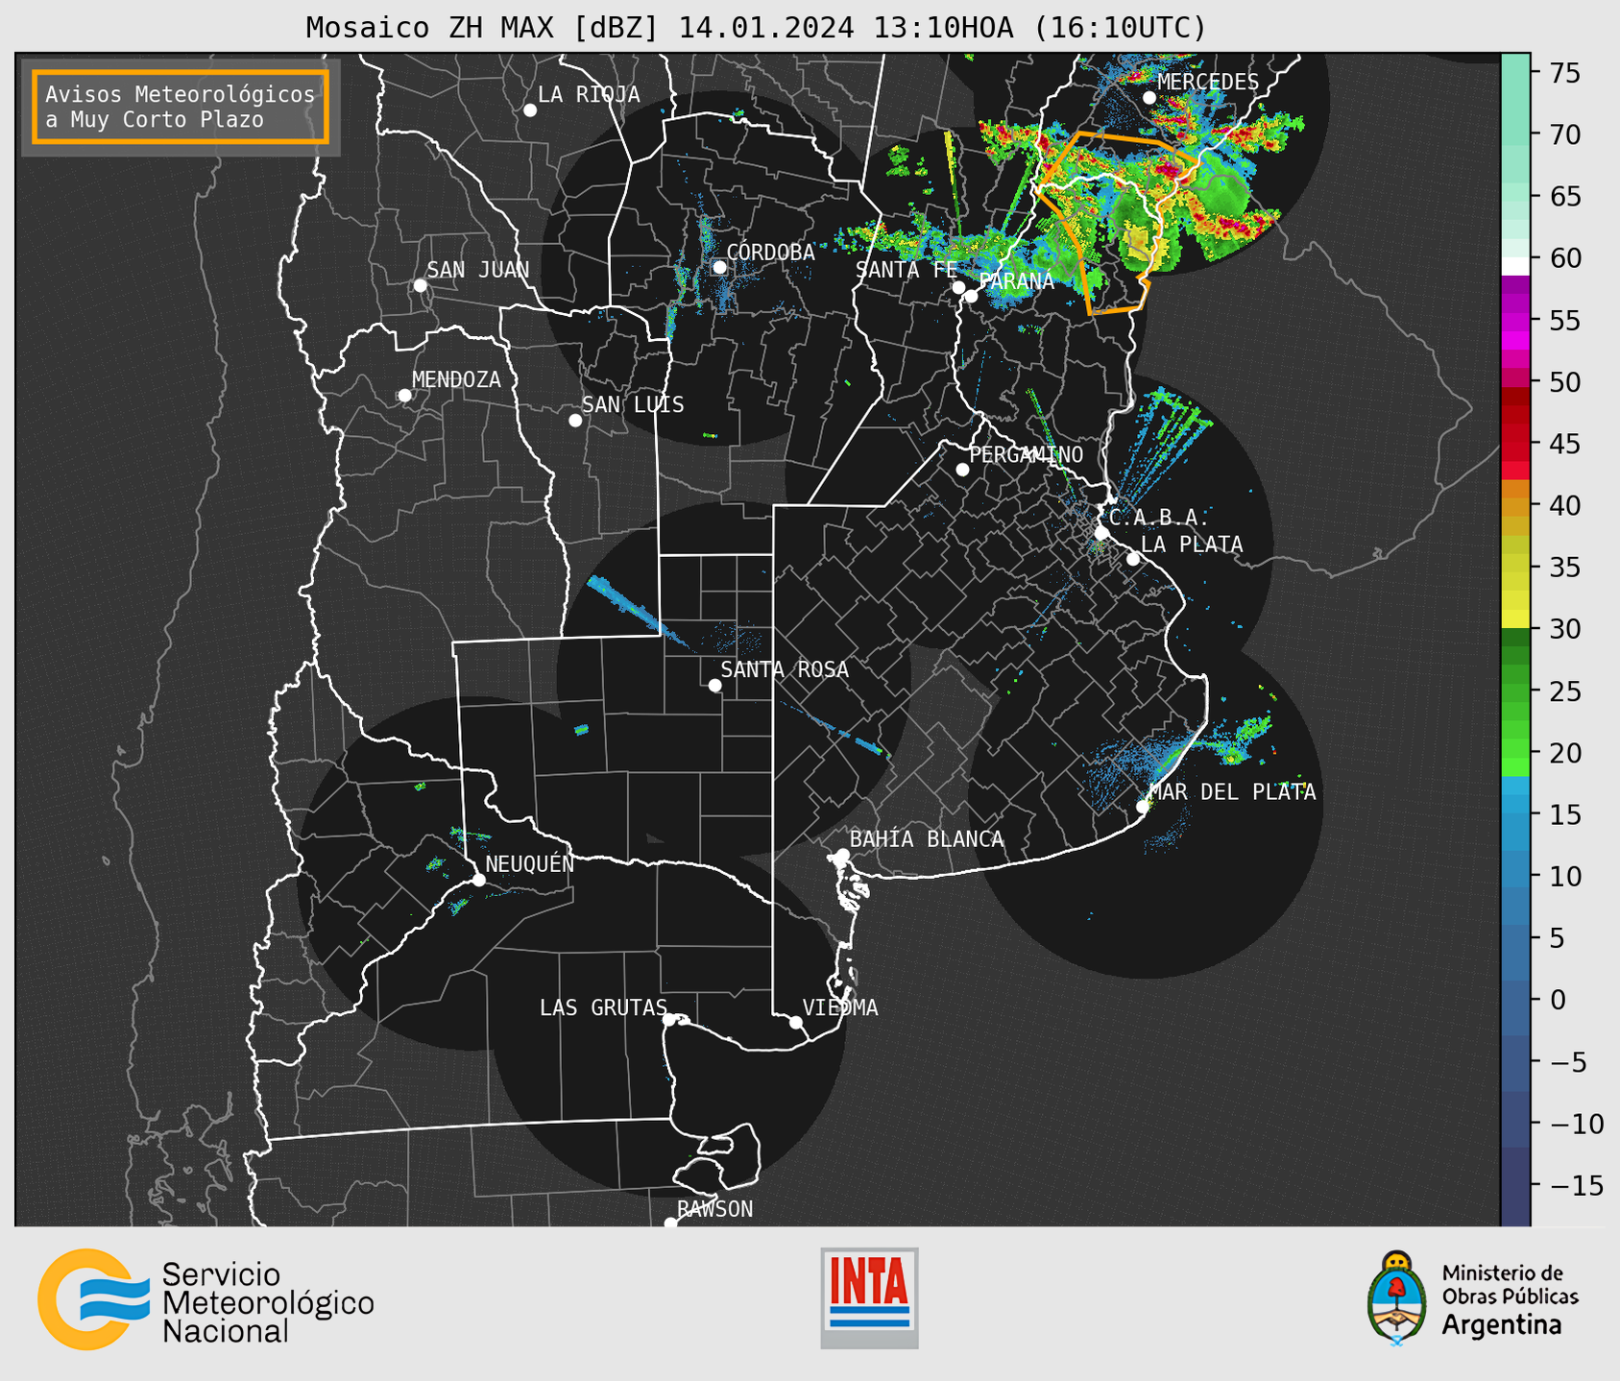This screenshot has width=1620, height=1381.
Task: Click the Mercedes city marker dot
Action: tap(1149, 98)
